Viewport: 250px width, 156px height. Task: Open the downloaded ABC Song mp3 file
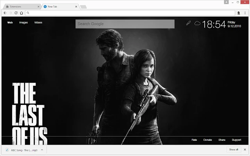tap(24, 150)
